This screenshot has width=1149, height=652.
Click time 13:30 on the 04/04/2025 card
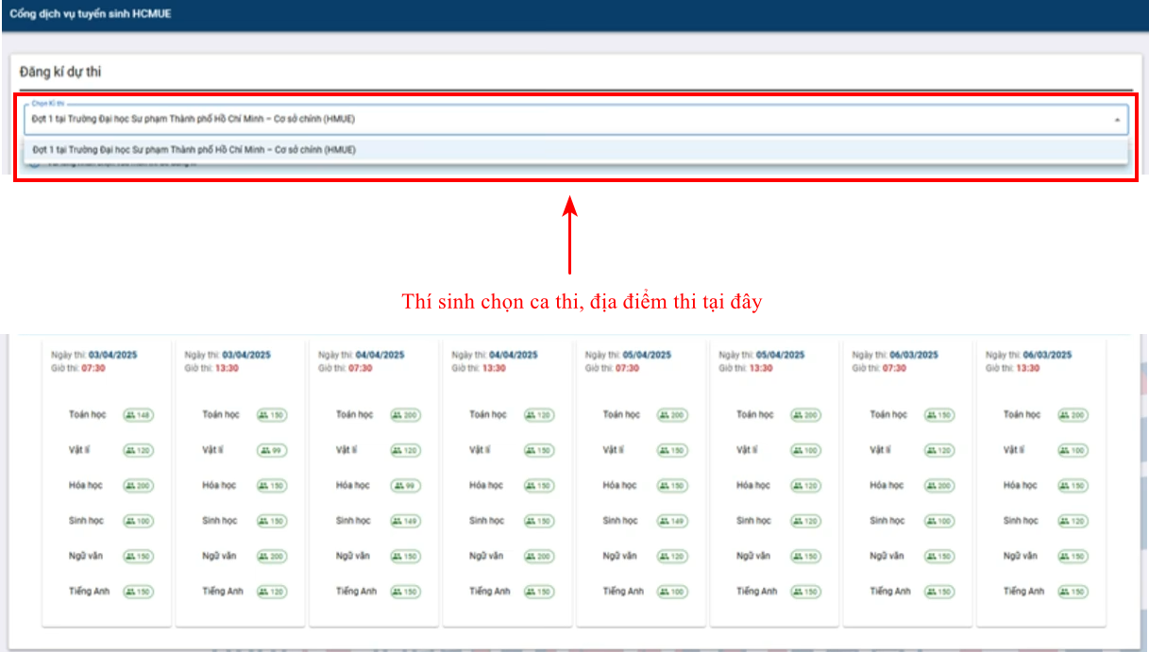(x=495, y=368)
